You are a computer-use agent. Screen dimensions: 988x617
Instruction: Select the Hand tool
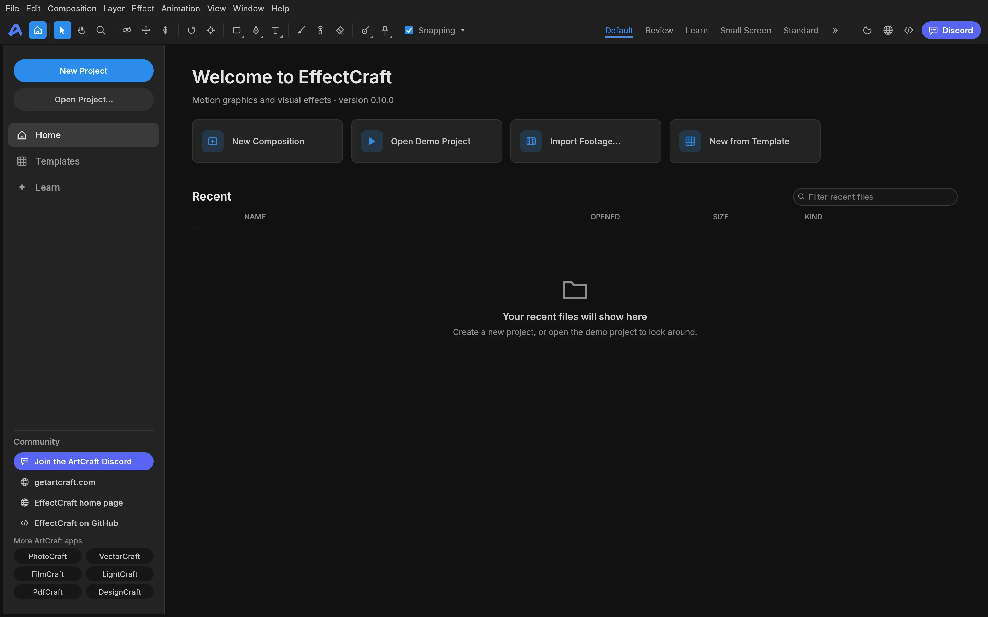pyautogui.click(x=81, y=30)
